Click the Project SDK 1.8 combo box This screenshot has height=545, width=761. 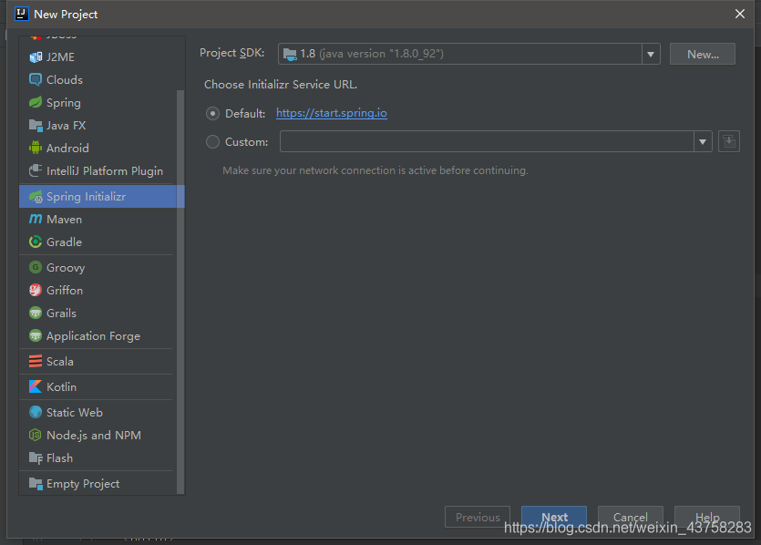[468, 54]
